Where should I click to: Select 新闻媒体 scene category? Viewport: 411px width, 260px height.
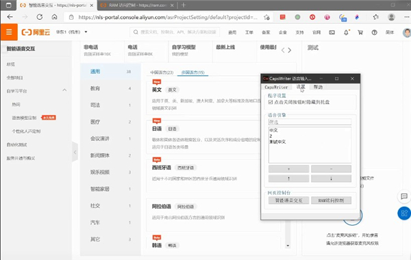click(110, 155)
